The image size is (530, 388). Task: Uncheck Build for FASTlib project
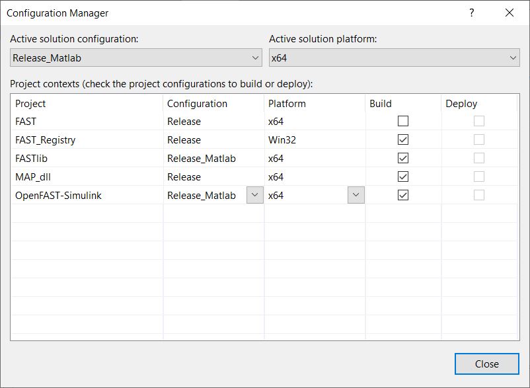coord(403,158)
